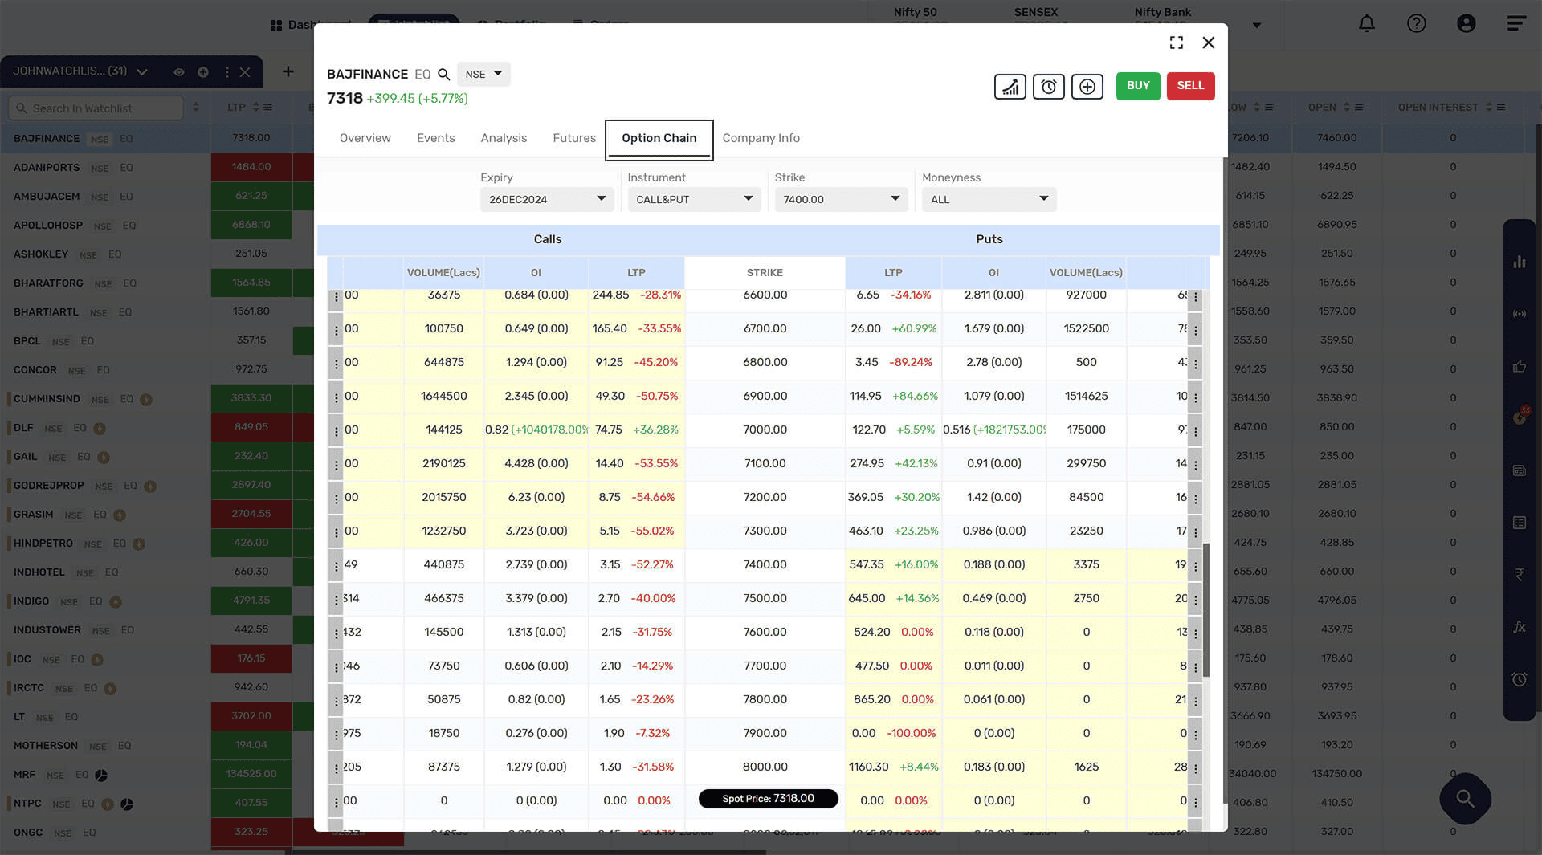Open the Strike dropdown showing 7400.00
This screenshot has width=1542, height=855.
coord(842,199)
